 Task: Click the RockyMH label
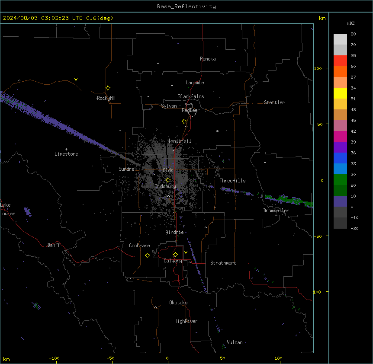[x=106, y=98]
